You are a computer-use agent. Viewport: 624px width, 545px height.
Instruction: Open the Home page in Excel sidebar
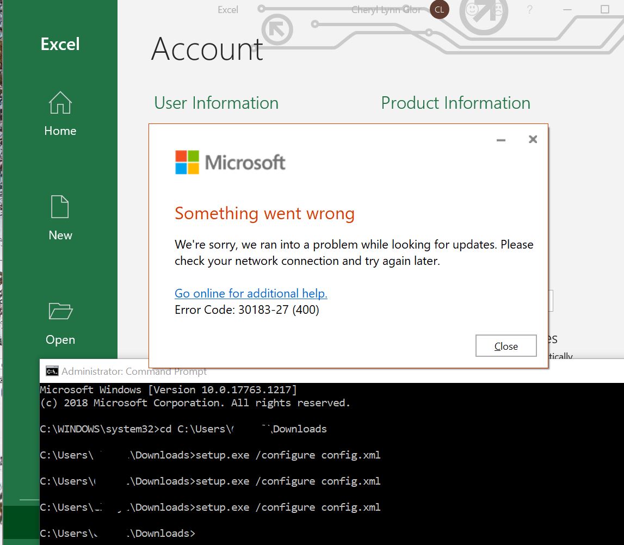(x=60, y=114)
